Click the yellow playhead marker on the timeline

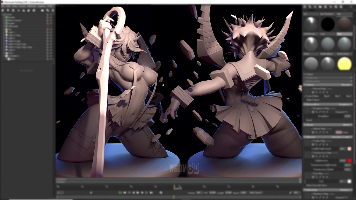point(174,187)
